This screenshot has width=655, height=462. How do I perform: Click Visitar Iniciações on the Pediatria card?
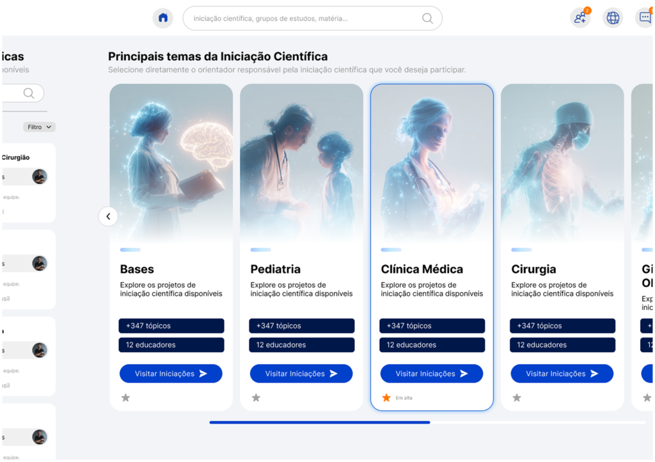[x=301, y=374]
